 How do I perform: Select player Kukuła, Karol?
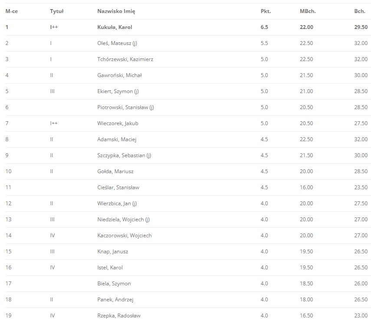pos(115,27)
